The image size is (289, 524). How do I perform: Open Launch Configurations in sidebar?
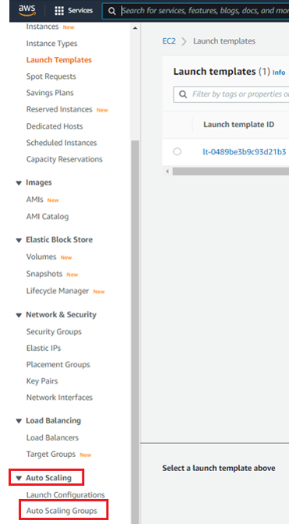[x=65, y=494]
